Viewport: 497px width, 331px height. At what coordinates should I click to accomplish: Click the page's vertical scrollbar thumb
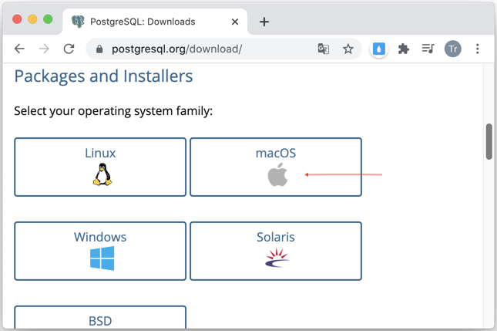pos(489,141)
